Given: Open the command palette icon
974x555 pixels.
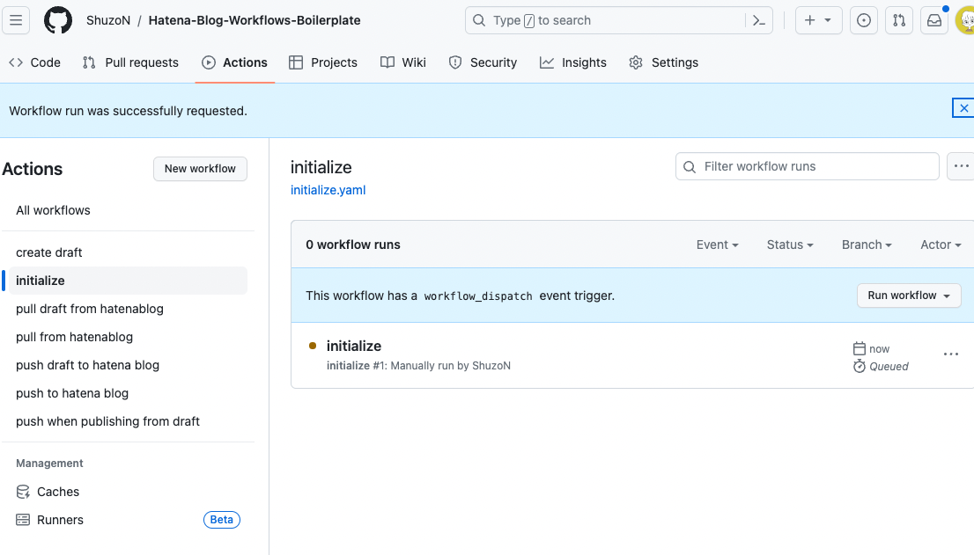Looking at the screenshot, I should (759, 20).
